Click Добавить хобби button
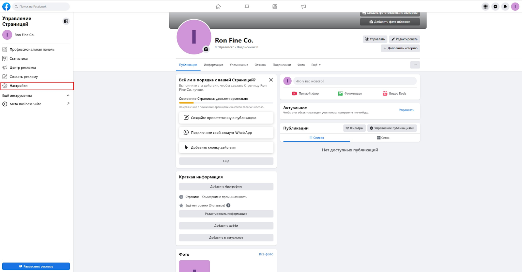 pos(226,226)
